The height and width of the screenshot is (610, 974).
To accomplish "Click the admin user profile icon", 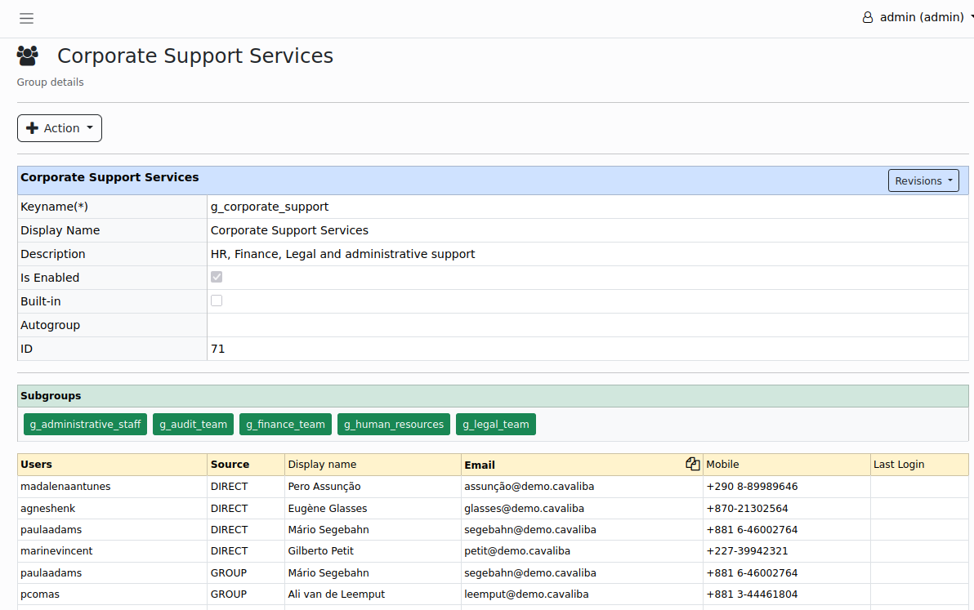I will pos(868,17).
